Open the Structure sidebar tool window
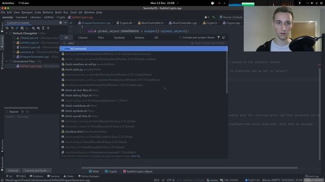The height and width of the screenshot is (182, 325). [2, 146]
